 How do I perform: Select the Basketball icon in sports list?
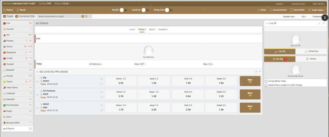4,52
